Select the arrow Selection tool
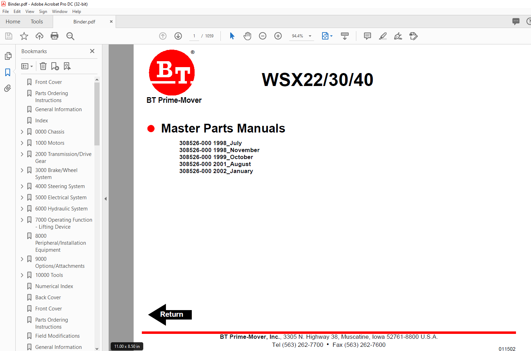 click(232, 36)
